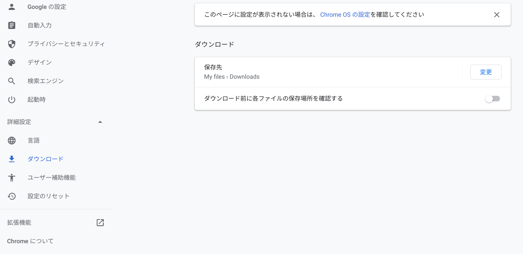Open 拡張機能 page
This screenshot has height=254, width=523.
click(x=19, y=222)
